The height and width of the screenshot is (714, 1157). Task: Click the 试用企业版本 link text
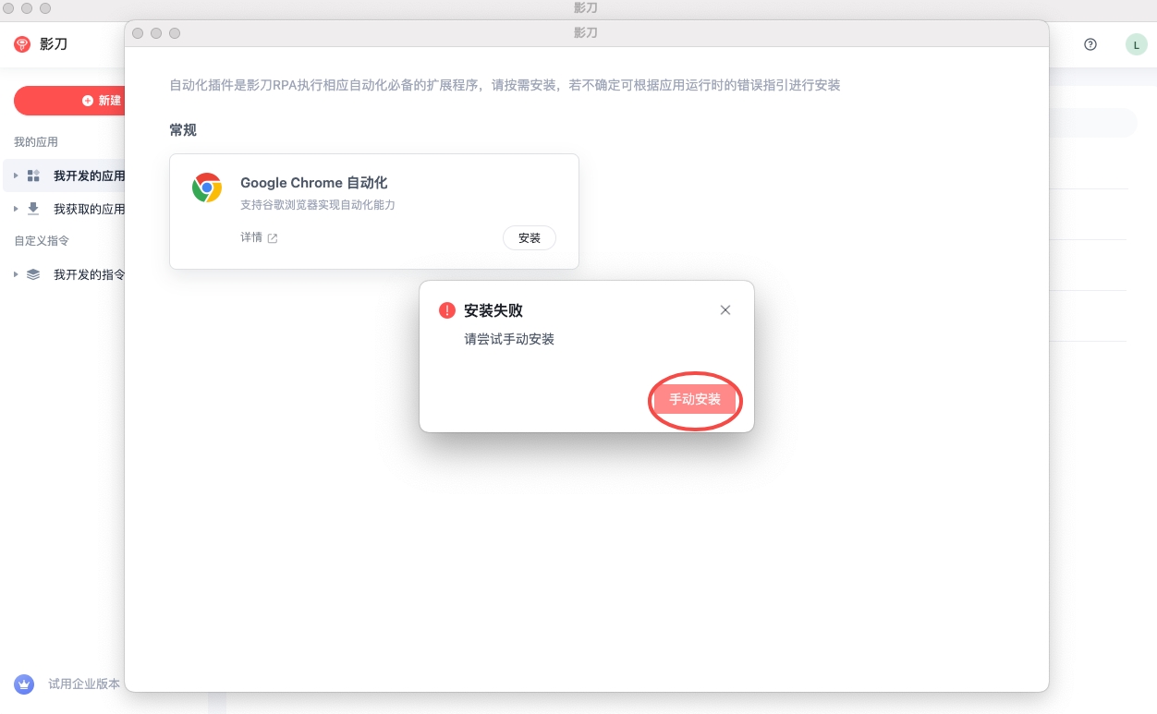pos(84,684)
